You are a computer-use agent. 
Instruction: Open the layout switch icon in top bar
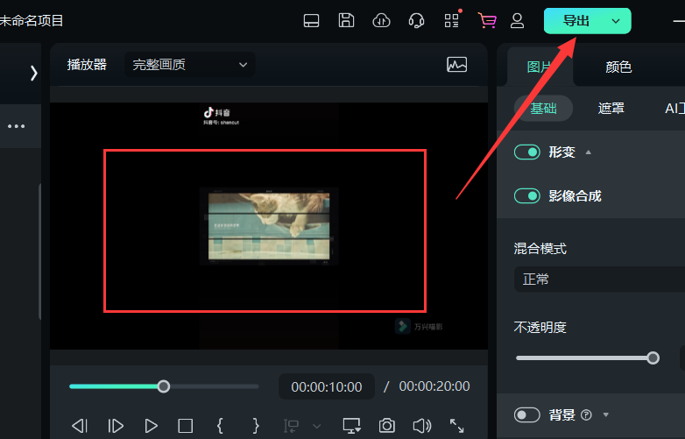point(311,20)
